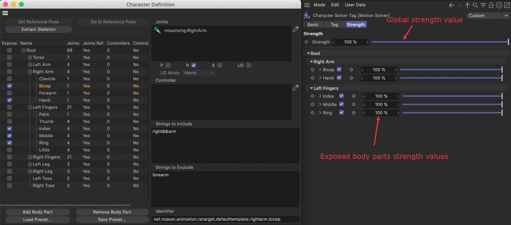511x225 pixels.
Task: Click the filter icon in Attribute Manager
Action: point(483,5)
